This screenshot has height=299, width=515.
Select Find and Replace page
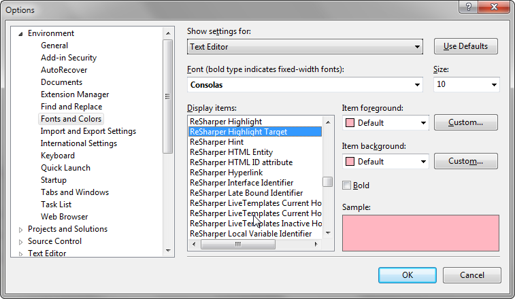[71, 107]
